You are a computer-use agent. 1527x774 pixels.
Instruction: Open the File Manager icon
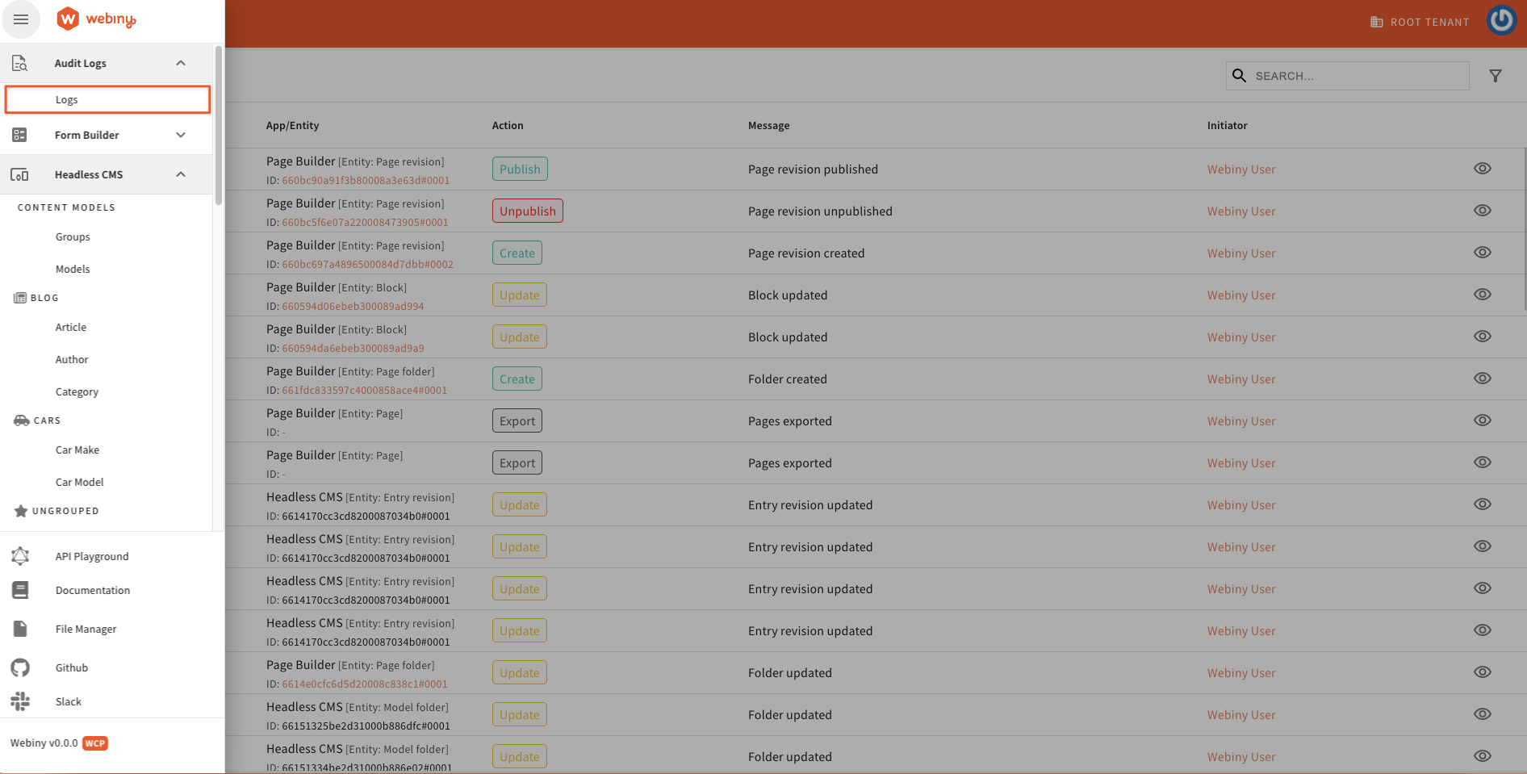point(19,628)
